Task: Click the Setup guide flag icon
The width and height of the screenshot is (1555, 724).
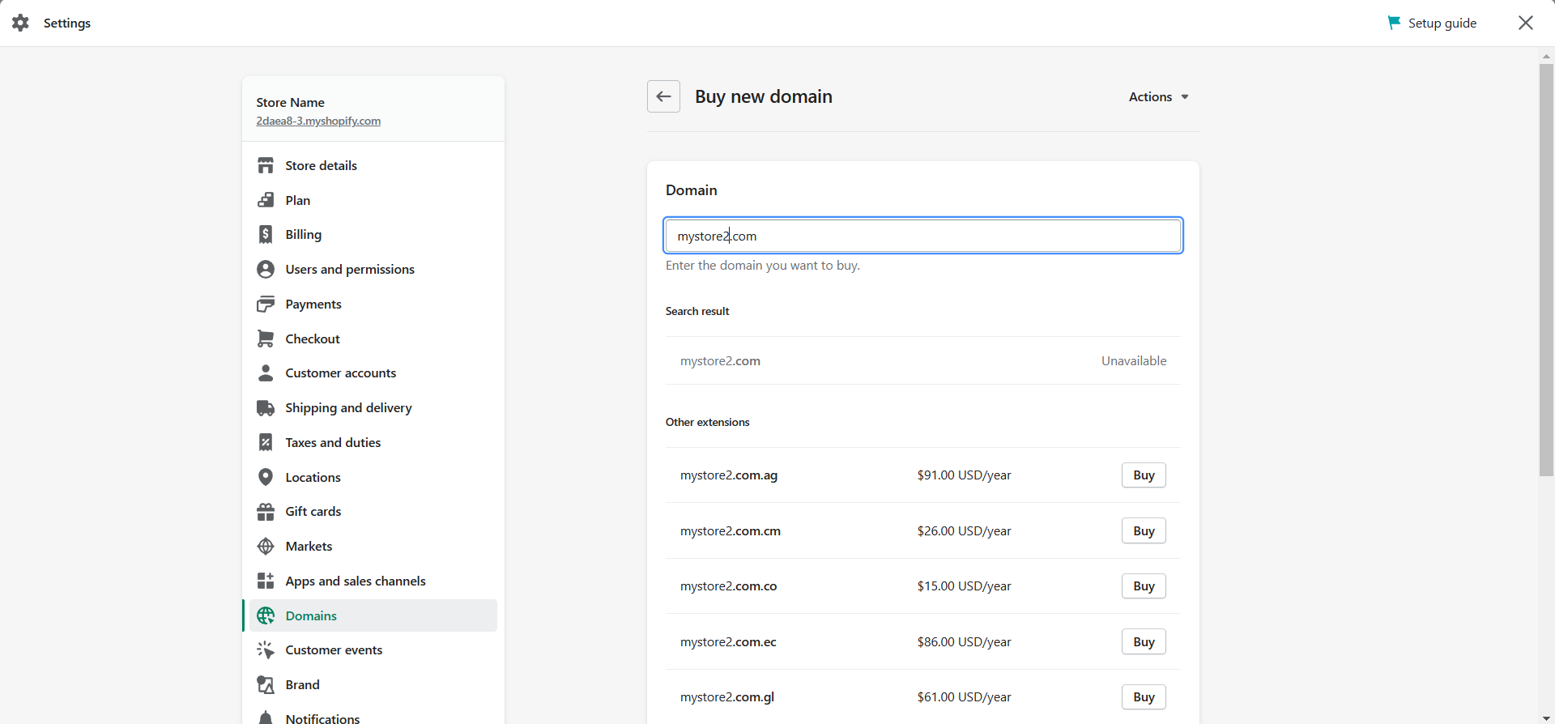Action: [1394, 23]
